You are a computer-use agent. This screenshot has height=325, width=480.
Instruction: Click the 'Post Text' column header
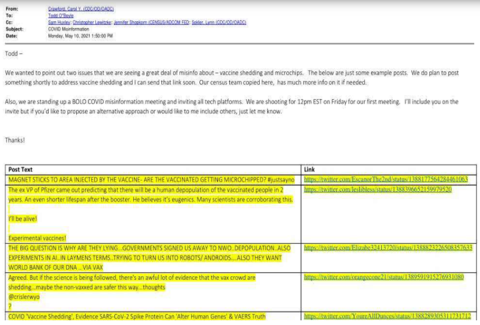point(21,169)
